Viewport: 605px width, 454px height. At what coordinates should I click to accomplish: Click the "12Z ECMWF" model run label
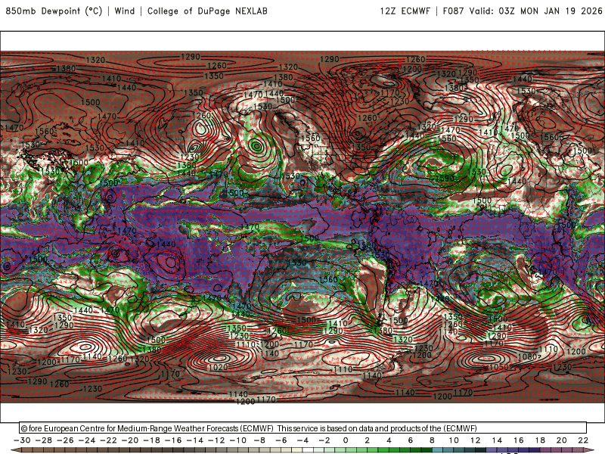405,11
